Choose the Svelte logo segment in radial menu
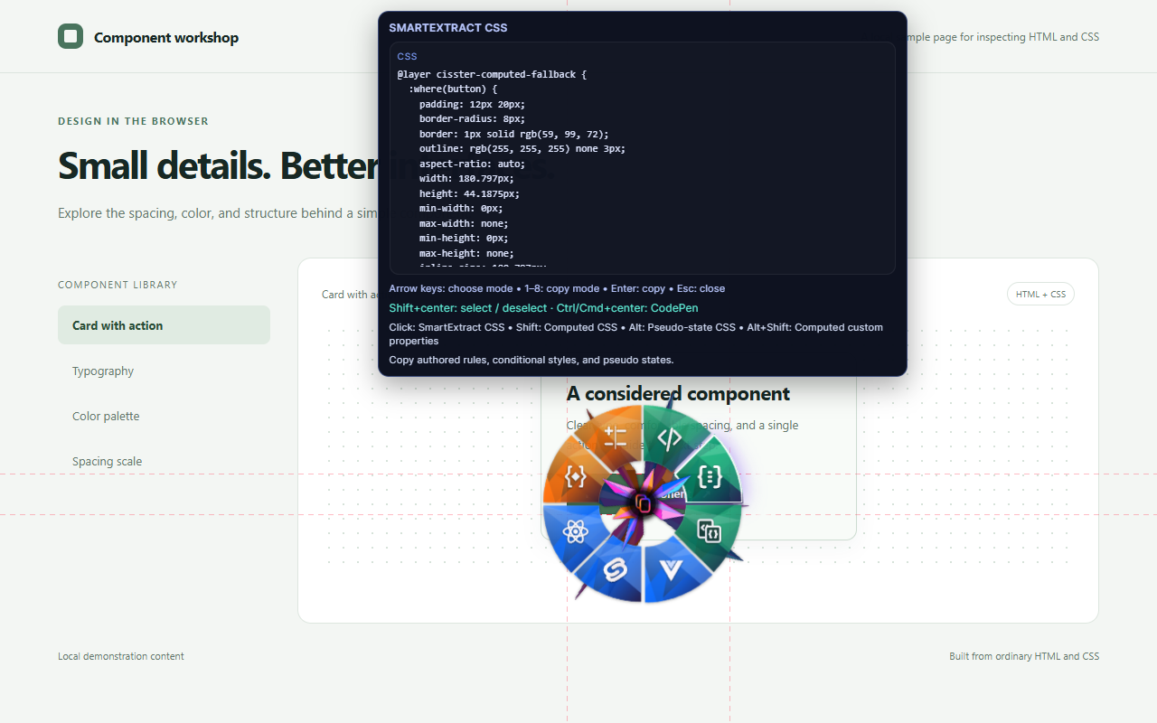This screenshot has width=1157, height=723. point(615,569)
